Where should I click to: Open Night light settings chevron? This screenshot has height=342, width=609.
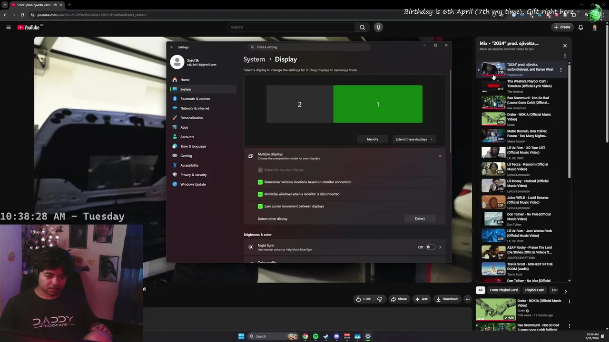(440, 247)
